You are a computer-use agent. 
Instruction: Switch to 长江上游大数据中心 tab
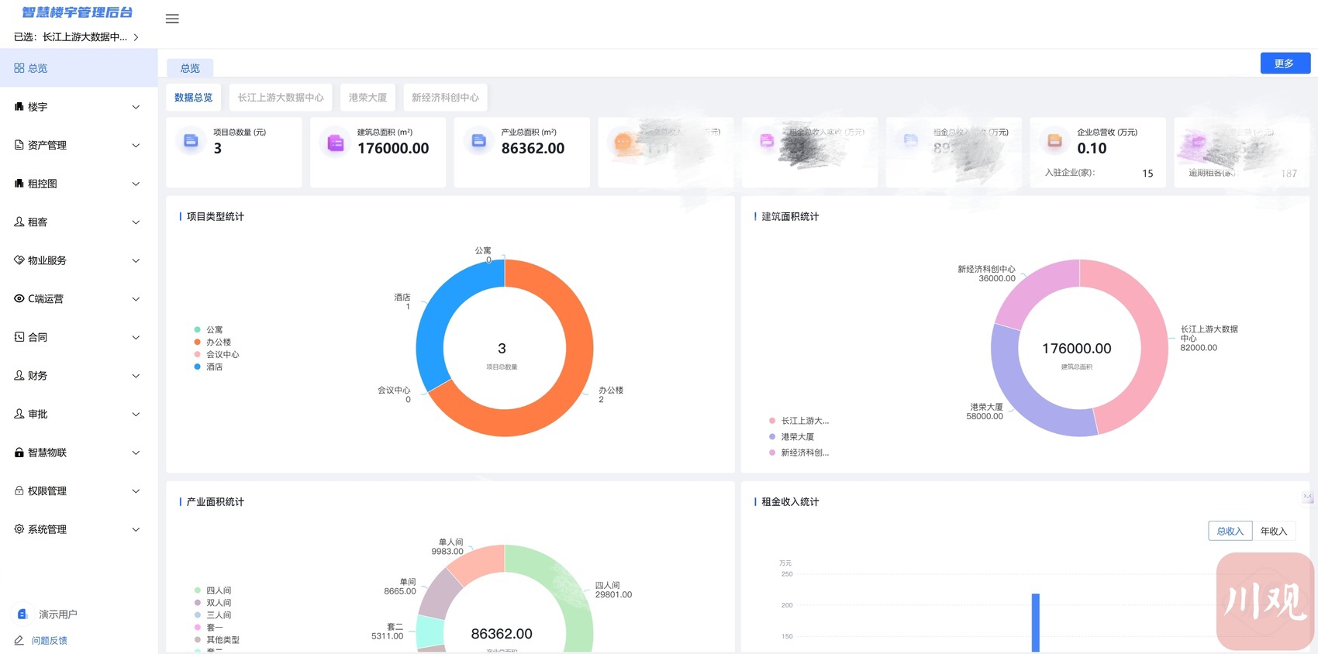coord(281,98)
